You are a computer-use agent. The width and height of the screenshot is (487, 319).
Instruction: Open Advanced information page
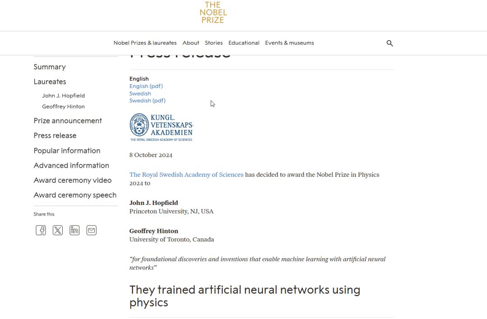click(71, 166)
